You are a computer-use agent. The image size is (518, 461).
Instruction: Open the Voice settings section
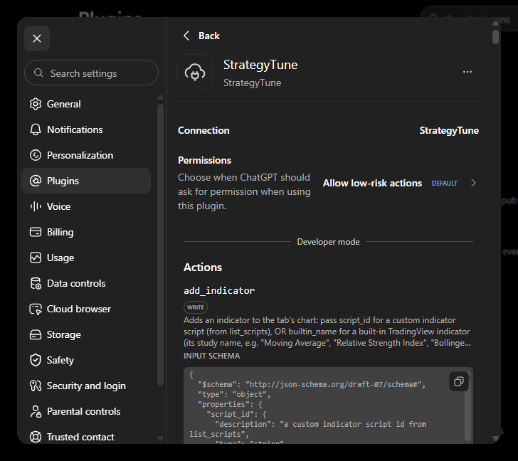pos(86,206)
